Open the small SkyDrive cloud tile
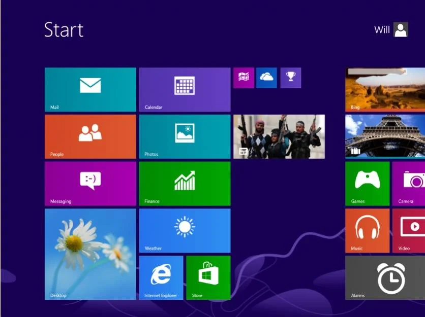 tap(266, 78)
